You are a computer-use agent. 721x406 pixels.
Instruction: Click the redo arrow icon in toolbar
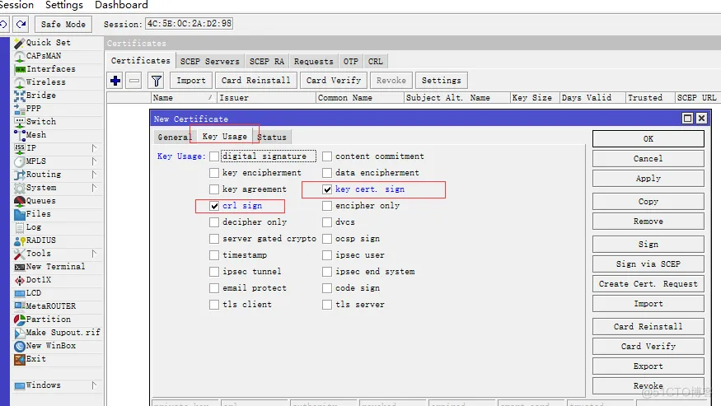click(21, 25)
